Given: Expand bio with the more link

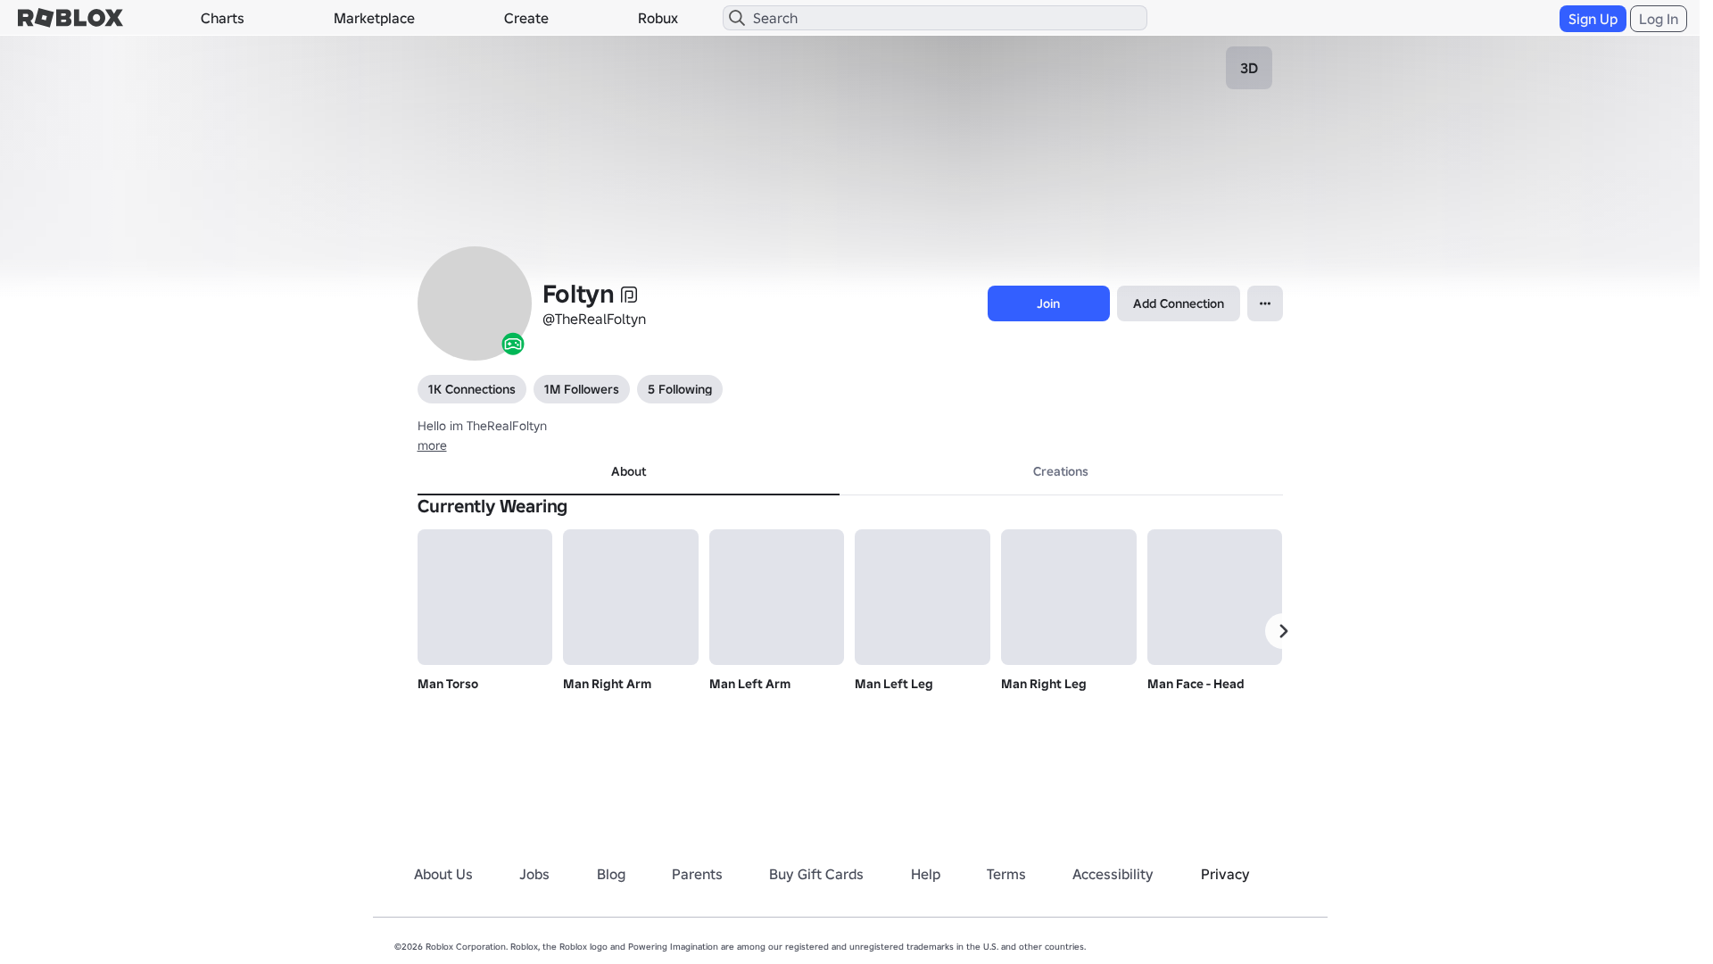Looking at the screenshot, I should pyautogui.click(x=432, y=445).
